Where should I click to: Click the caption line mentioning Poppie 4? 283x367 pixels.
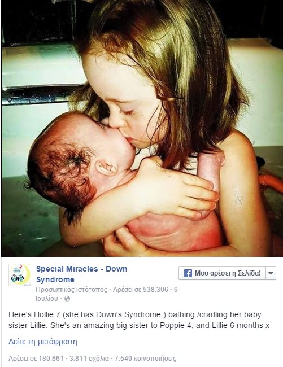pos(139,325)
